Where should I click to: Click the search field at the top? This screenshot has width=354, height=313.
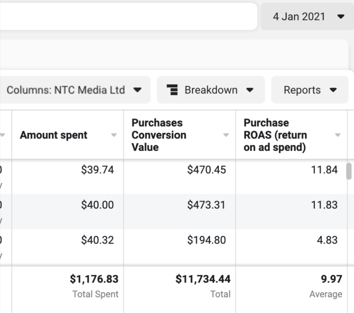pos(128,17)
